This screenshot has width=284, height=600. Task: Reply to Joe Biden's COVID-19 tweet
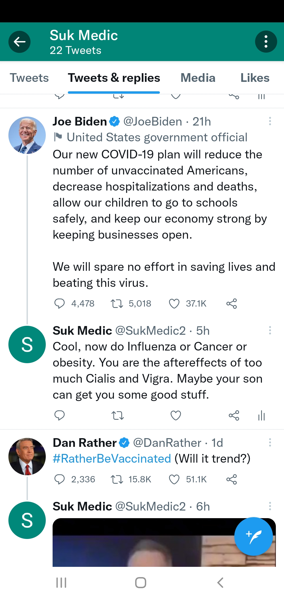[59, 303]
